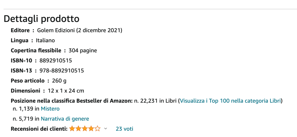The height and width of the screenshot is (137, 297).
Task: Expand the ratings breakdown chevron
Action: point(106,129)
